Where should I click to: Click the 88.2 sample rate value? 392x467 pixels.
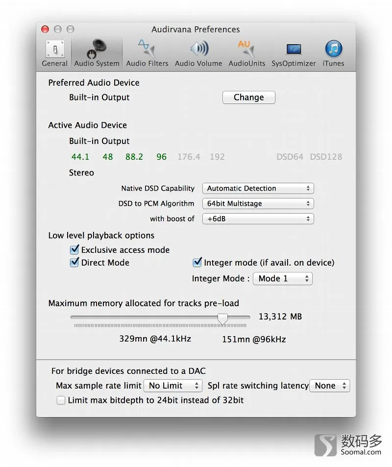click(x=134, y=157)
